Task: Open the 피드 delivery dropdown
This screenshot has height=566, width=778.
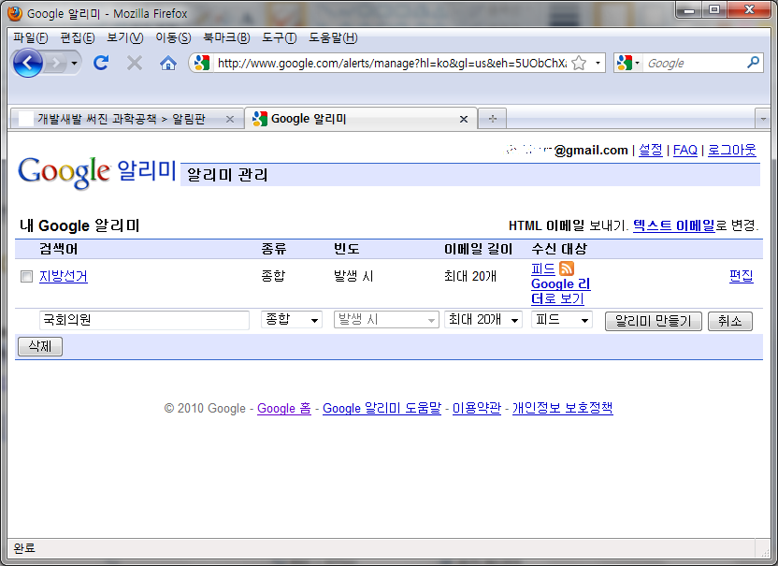Action: click(x=561, y=320)
